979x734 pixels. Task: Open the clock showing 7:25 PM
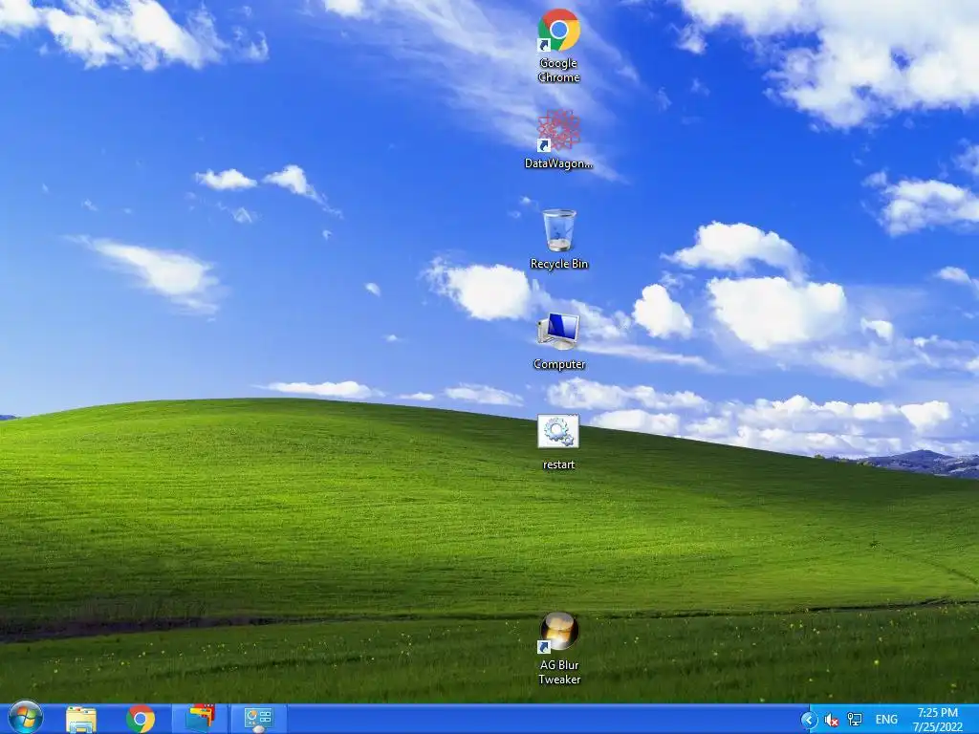[x=937, y=720]
